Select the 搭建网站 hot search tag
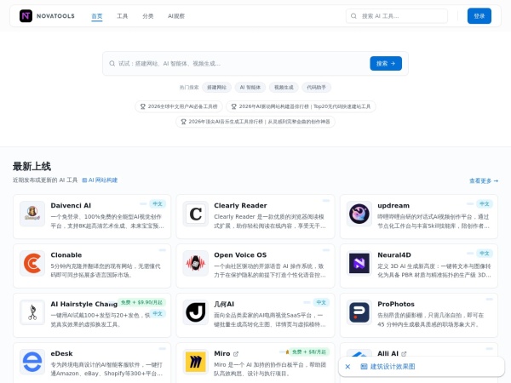Screen dimensions: 511x383 pyautogui.click(x=216, y=88)
